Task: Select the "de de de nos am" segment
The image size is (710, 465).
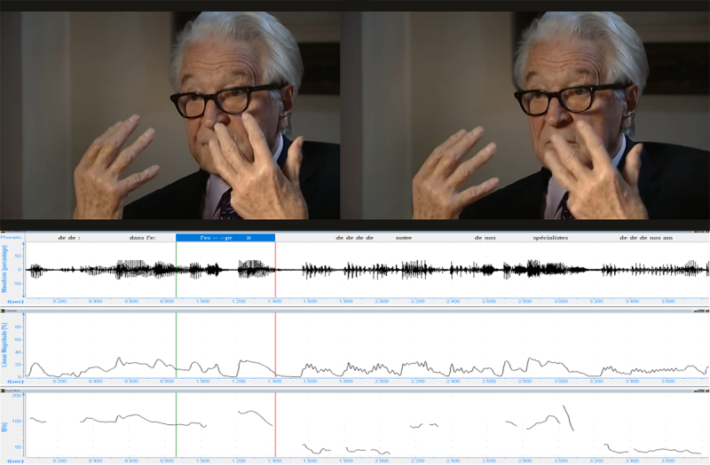Action: [646, 238]
